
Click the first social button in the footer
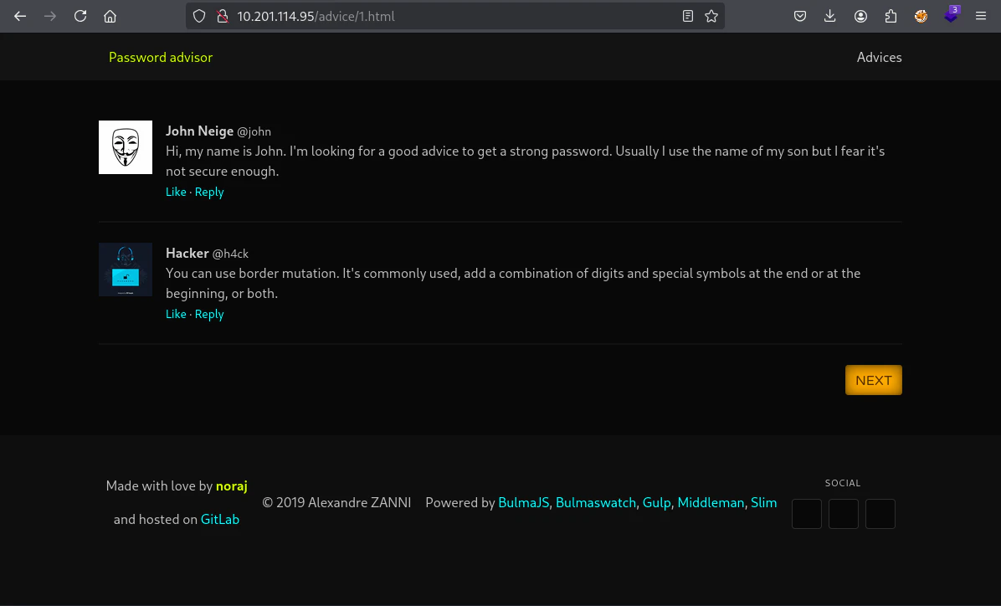807,514
